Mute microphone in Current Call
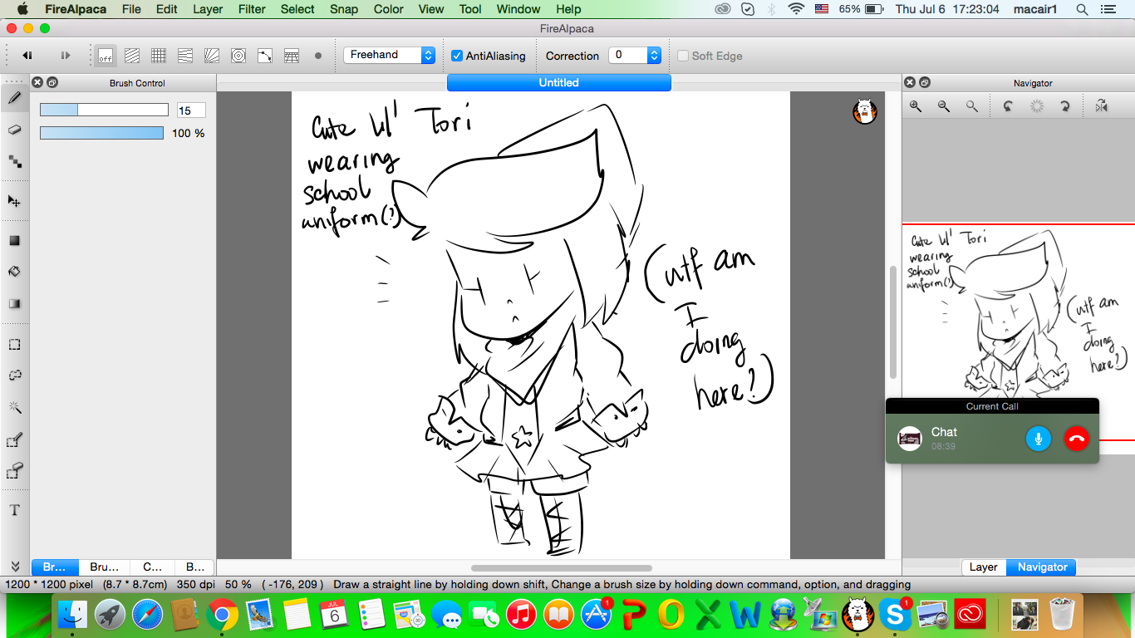1135x638 pixels. (1039, 439)
